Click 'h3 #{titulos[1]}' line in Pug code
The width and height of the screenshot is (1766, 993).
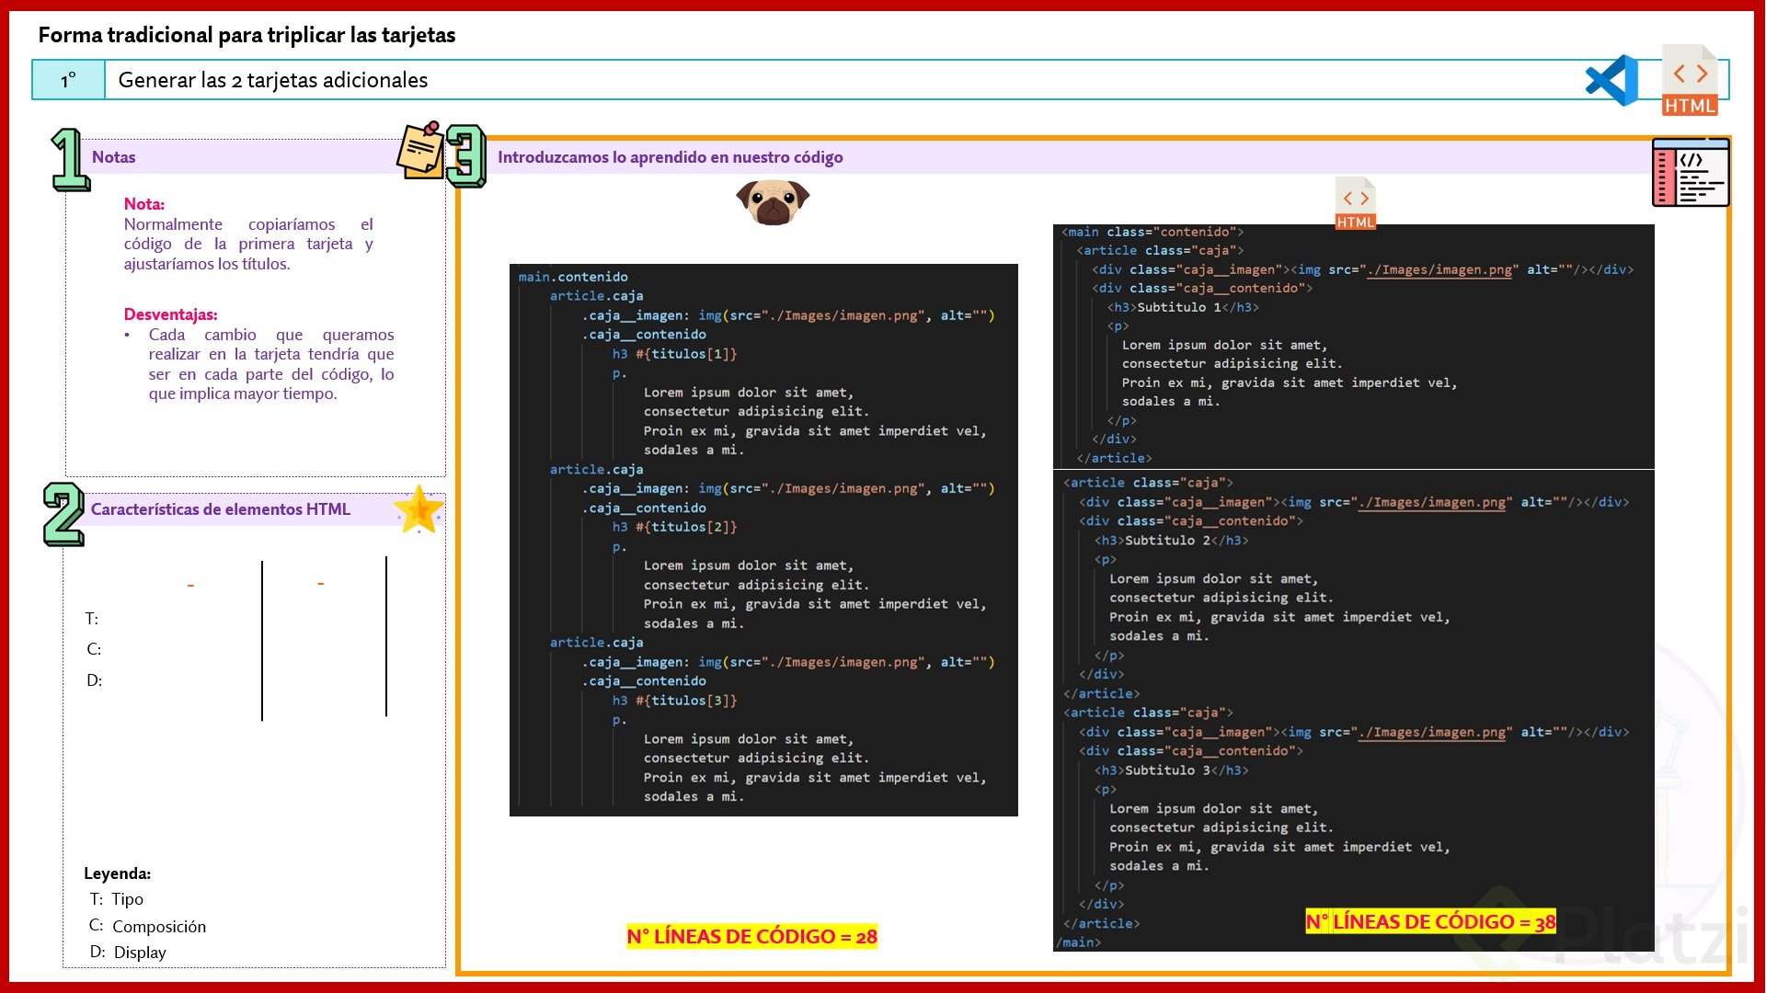point(674,354)
